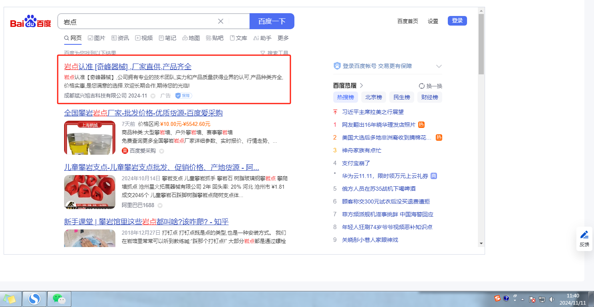This screenshot has width=594, height=307.
Task: Switch to the 视频 search tab
Action: pyautogui.click(x=144, y=38)
